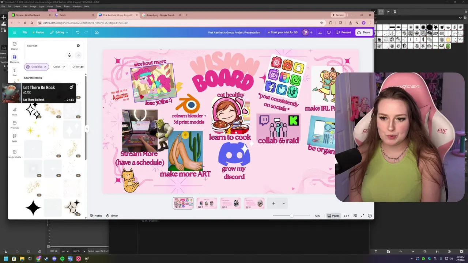Bookmark the page with star icon
This screenshot has height=263, width=468.
321,23
